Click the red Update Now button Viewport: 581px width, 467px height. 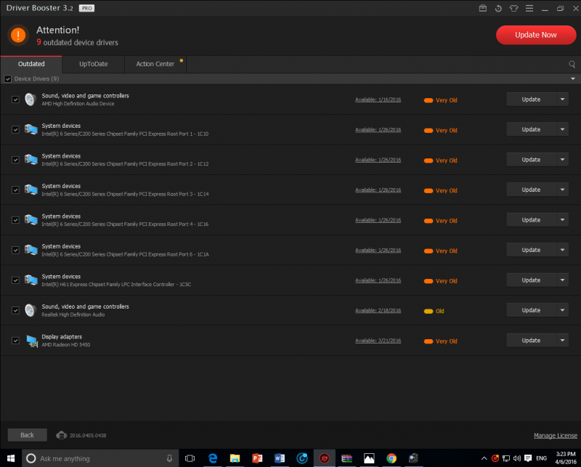[x=536, y=35]
